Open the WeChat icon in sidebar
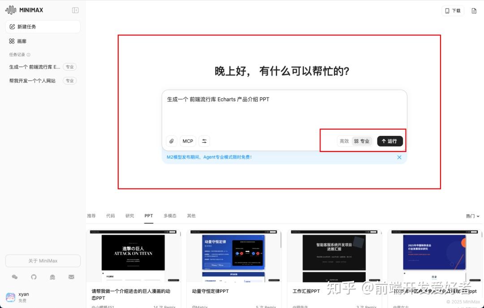 [x=15, y=277]
